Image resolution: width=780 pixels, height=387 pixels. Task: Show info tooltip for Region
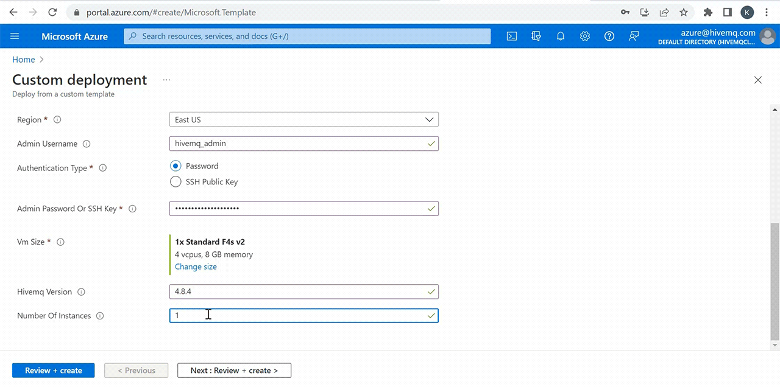pyautogui.click(x=57, y=120)
